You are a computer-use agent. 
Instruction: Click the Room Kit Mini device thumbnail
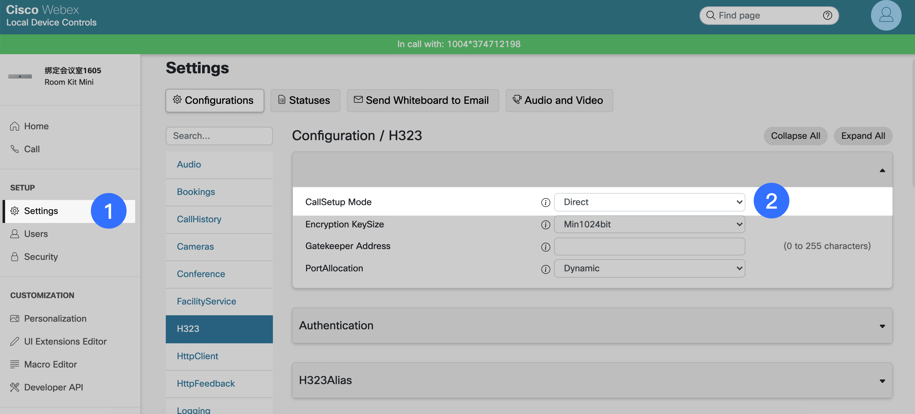pos(20,76)
